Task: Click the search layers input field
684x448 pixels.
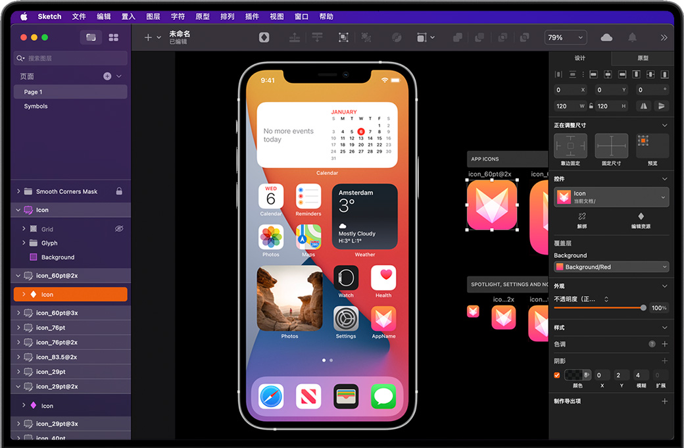Action: (x=71, y=59)
